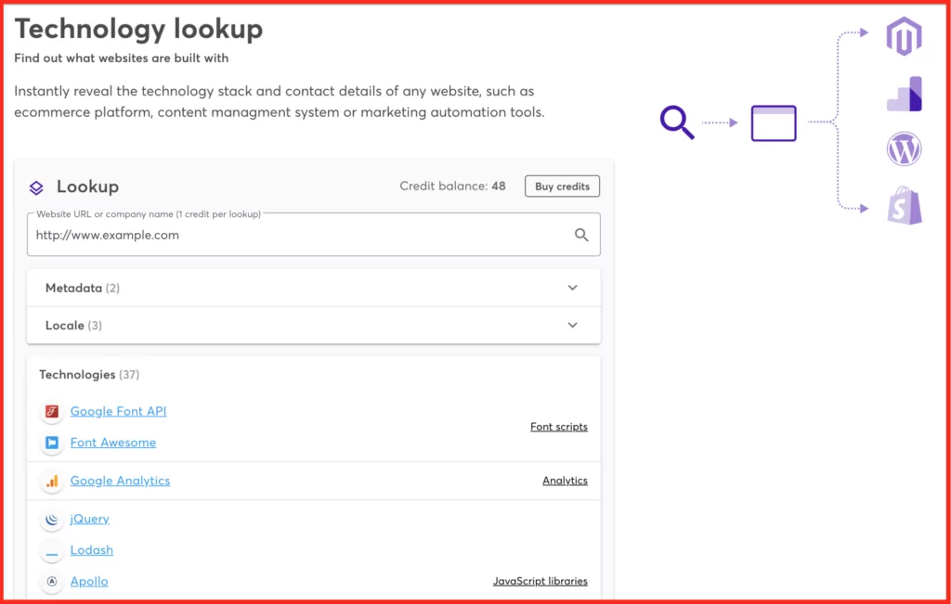This screenshot has height=604, width=951.
Task: Click the search magnifier in the URL field
Action: tap(581, 235)
